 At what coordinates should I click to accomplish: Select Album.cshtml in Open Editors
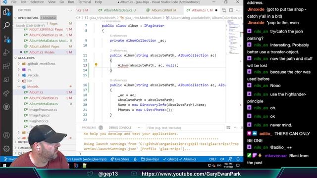coord(44,46)
